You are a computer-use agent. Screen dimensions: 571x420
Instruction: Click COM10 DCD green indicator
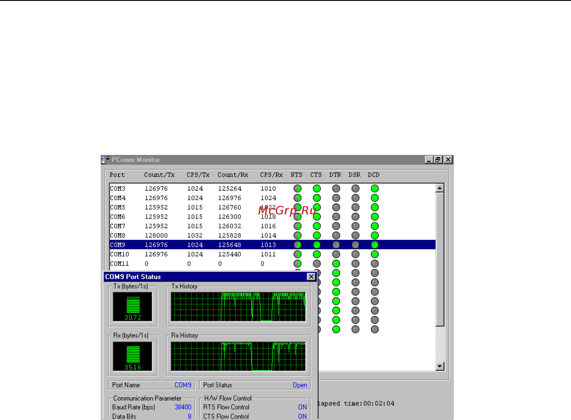[375, 254]
